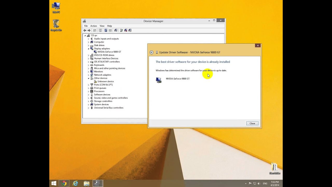Open Google Chrome from the taskbar
The image size is (332, 187).
[64, 183]
